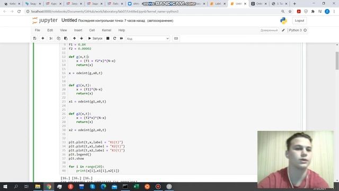Open the Yandex browser in the taskbar
The height and width of the screenshot is (191, 339).
pyautogui.click(x=70, y=186)
